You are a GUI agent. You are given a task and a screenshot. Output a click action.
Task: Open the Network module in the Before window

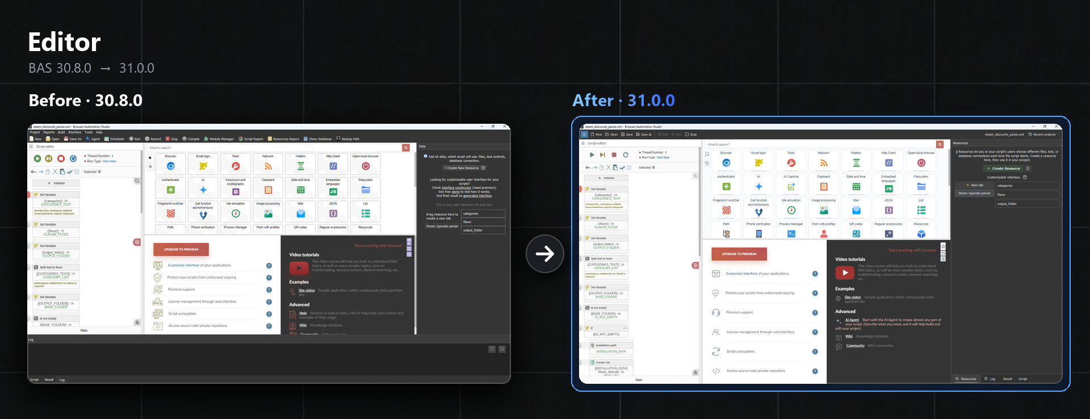[268, 164]
